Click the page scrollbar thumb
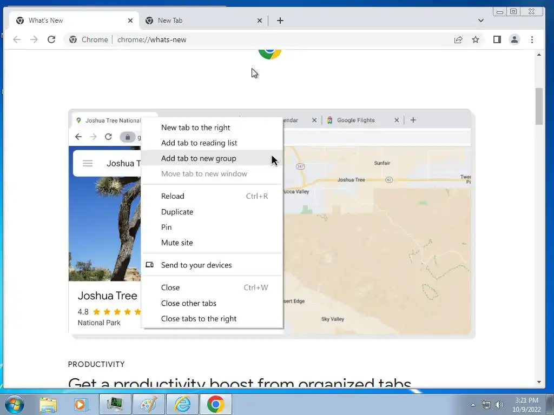This screenshot has width=554, height=415. [x=539, y=106]
